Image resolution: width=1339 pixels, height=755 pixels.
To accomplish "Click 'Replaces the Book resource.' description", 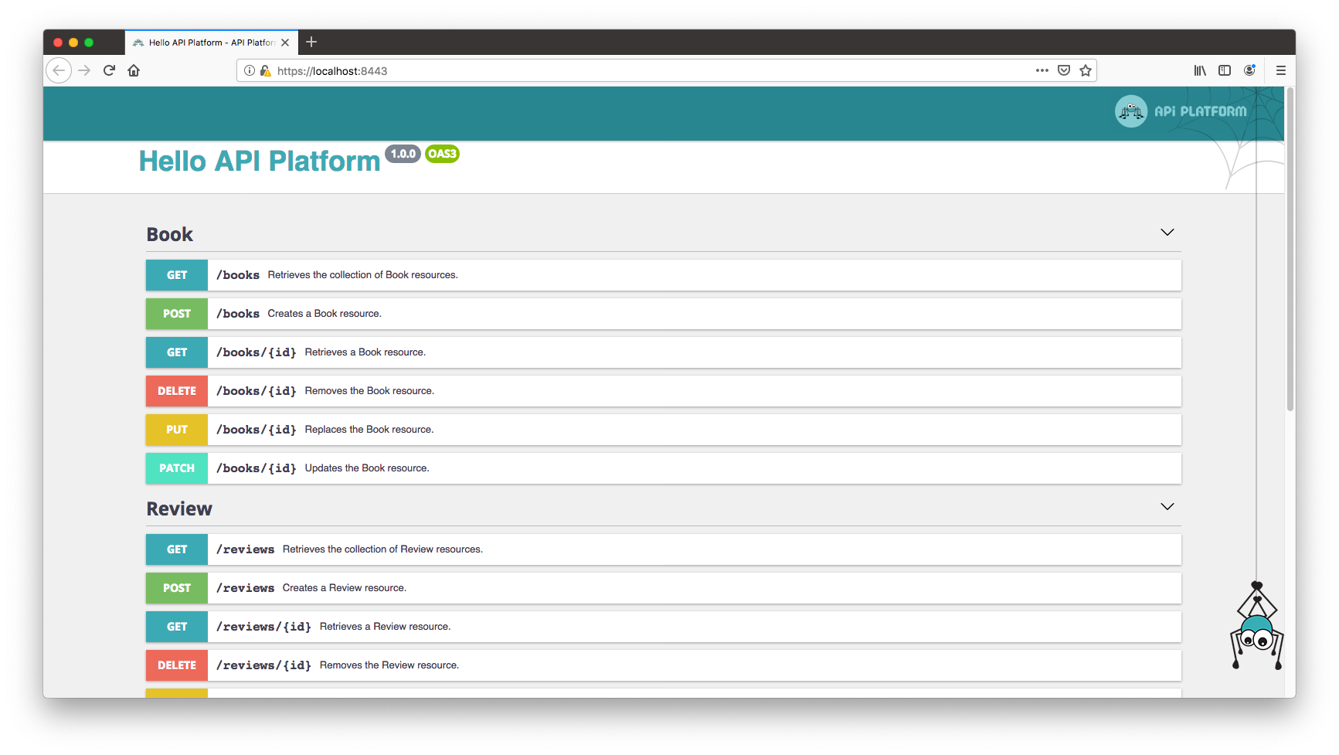I will pyautogui.click(x=369, y=430).
